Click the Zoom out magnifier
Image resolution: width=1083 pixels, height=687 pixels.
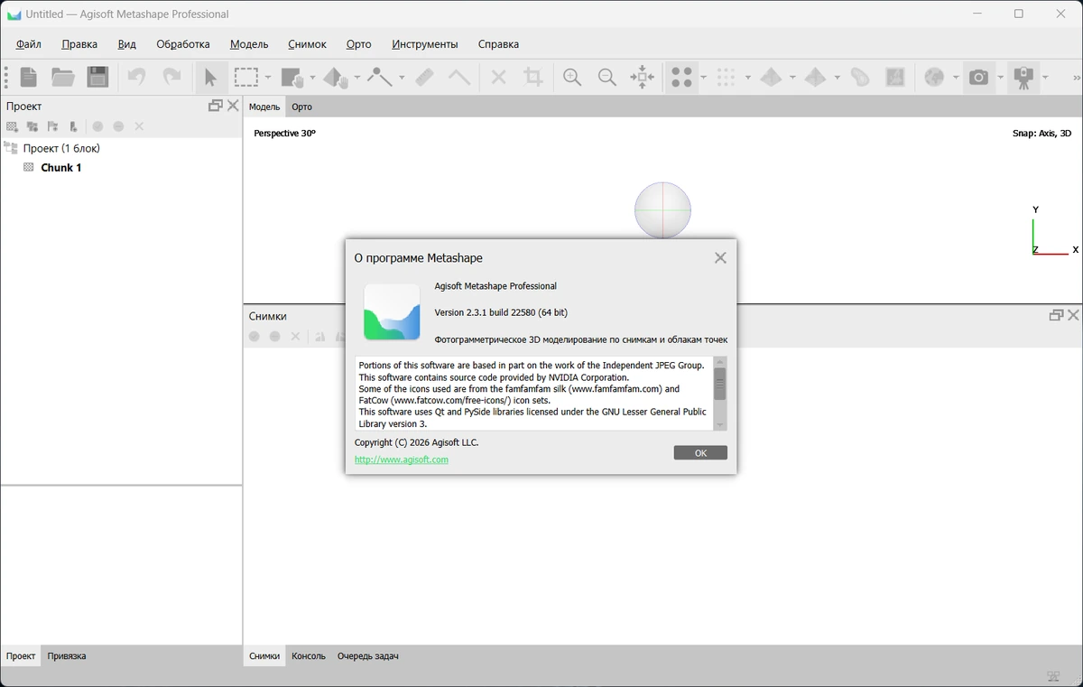click(607, 78)
